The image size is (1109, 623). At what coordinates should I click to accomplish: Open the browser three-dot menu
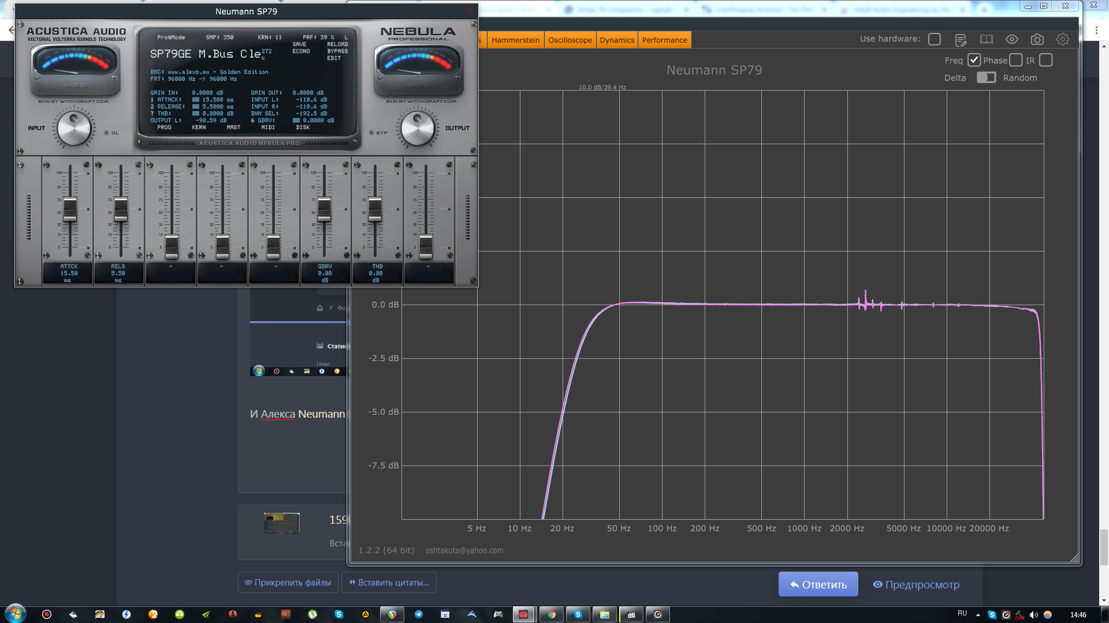[1096, 30]
